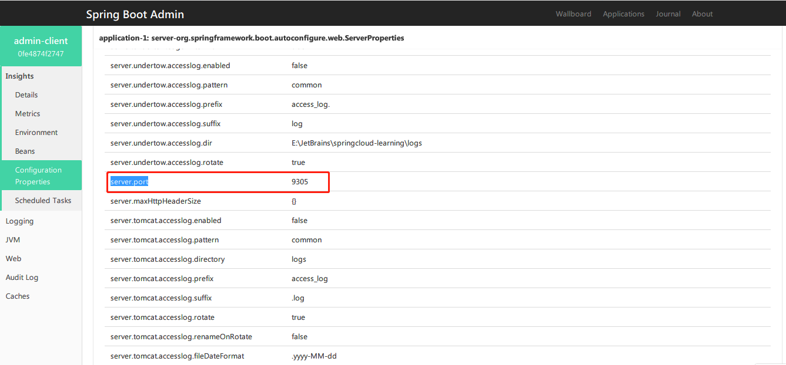This screenshot has height=365, width=786.
Task: Click the undertow pattern value common
Action: (307, 85)
